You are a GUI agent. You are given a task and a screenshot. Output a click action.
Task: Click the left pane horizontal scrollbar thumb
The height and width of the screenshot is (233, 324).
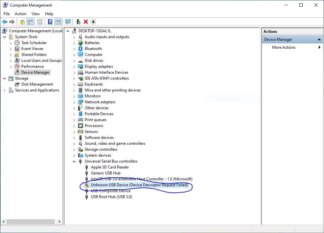tap(31, 221)
